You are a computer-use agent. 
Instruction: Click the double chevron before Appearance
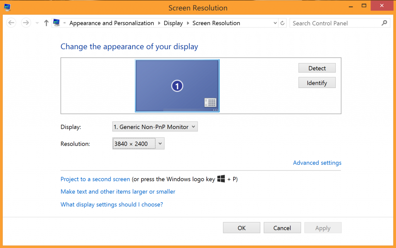(x=65, y=23)
